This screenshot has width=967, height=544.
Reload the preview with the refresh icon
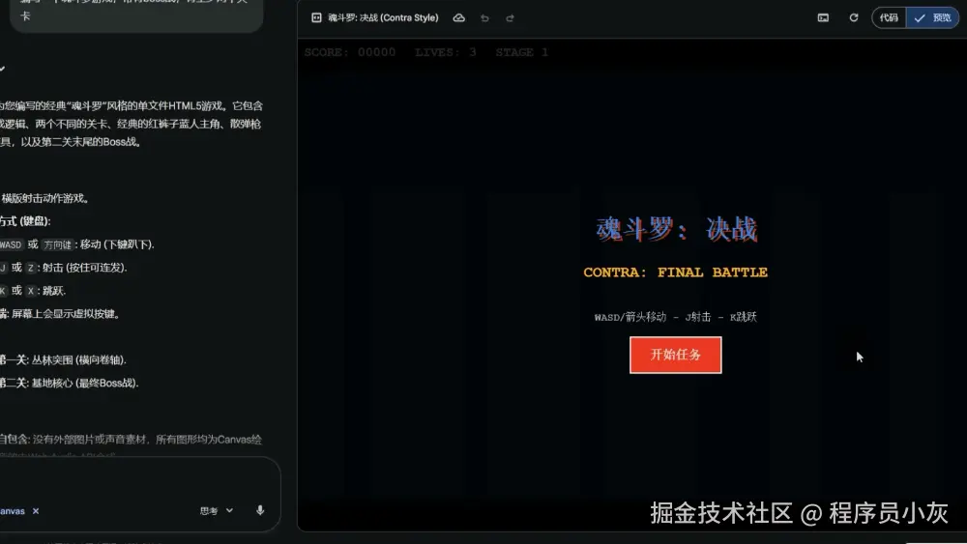(x=854, y=17)
